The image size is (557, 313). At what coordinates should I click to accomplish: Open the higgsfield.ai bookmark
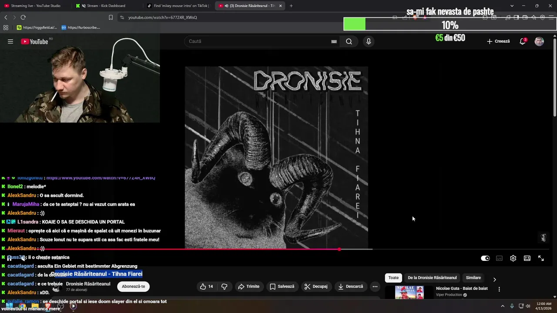[x=37, y=27]
